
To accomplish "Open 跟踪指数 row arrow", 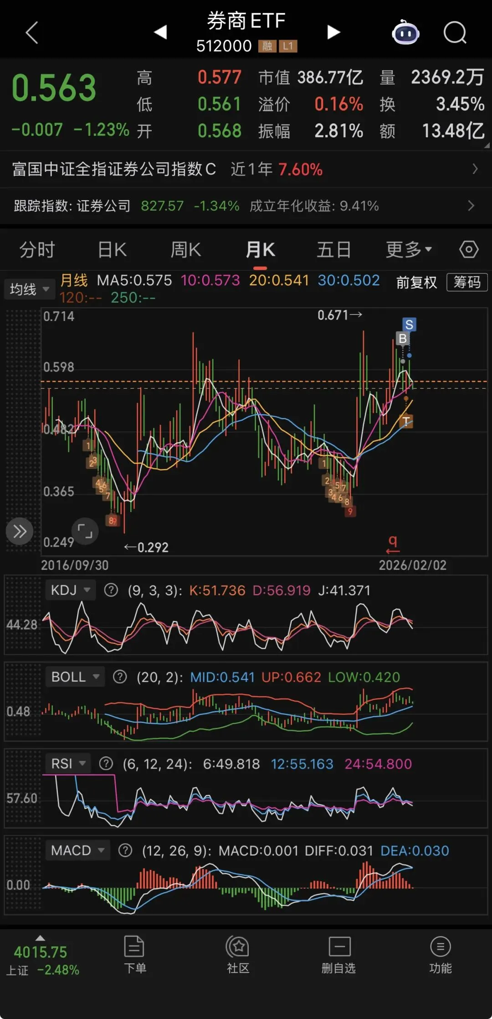I will [471, 206].
